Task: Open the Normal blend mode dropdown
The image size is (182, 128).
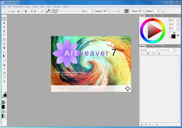Action: 149,50
